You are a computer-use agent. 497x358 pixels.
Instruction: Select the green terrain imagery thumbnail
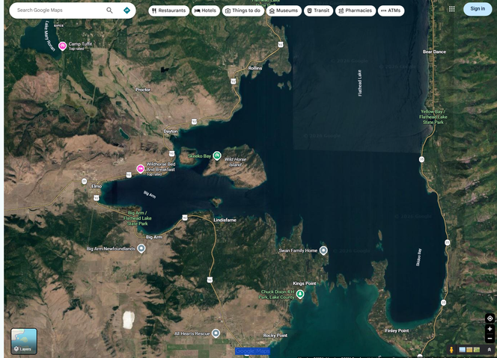(x=477, y=350)
